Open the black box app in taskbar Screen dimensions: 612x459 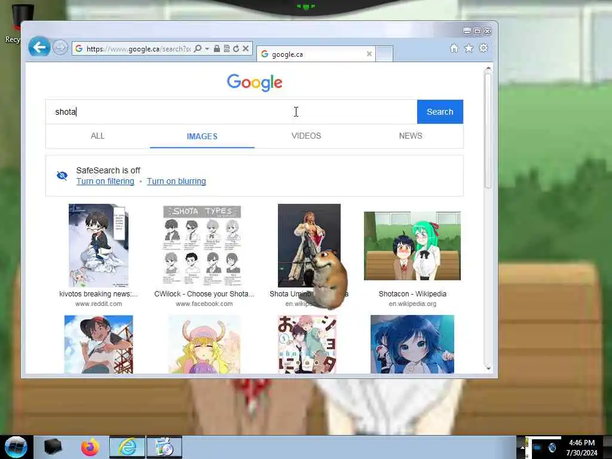tap(53, 447)
